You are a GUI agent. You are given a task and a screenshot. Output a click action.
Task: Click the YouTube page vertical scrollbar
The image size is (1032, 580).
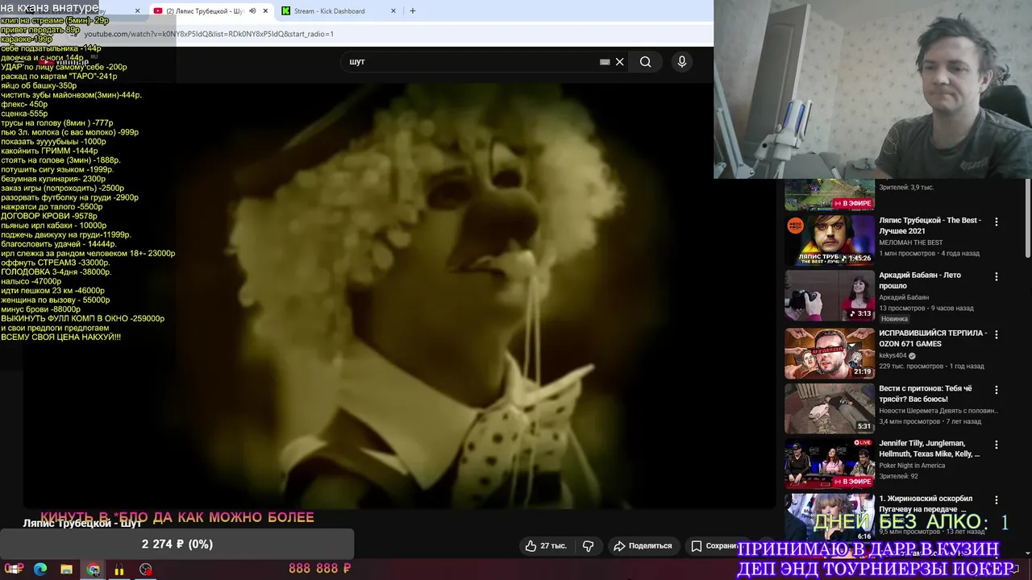click(x=1028, y=217)
